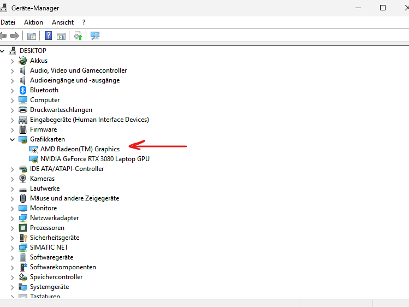Click the Firmware chip icon

[x=23, y=129]
